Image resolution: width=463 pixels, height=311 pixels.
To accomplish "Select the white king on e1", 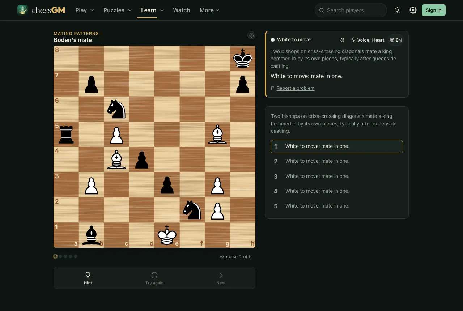I will coord(167,235).
